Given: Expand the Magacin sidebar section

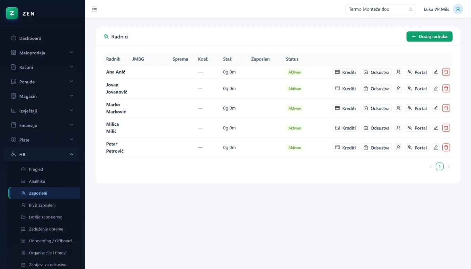Looking at the screenshot, I should 42,96.
